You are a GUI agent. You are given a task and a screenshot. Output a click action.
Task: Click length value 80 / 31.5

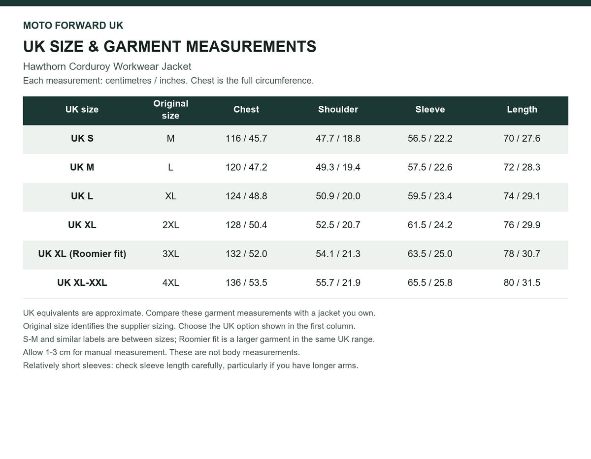click(x=522, y=282)
